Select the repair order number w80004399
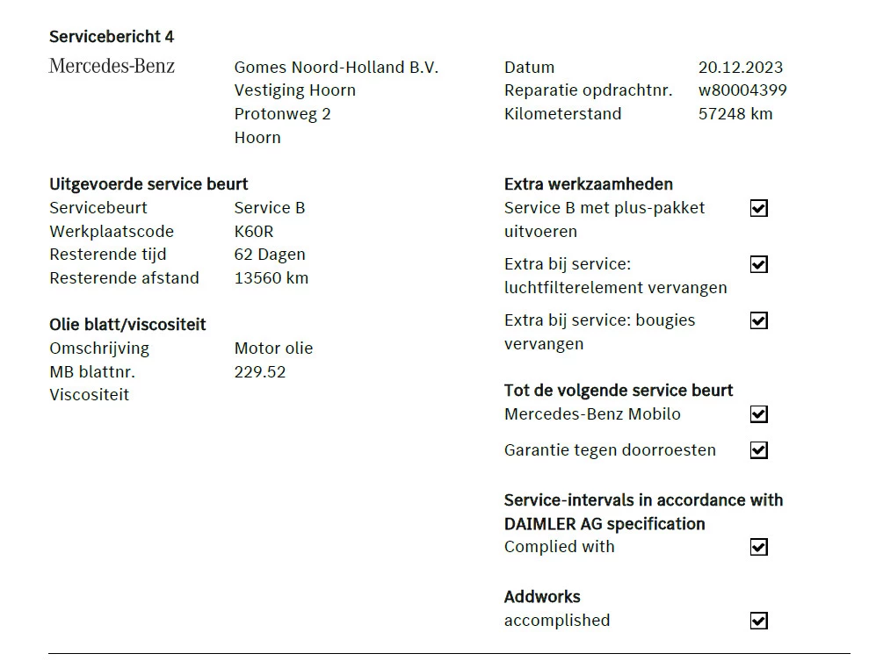 coord(742,90)
